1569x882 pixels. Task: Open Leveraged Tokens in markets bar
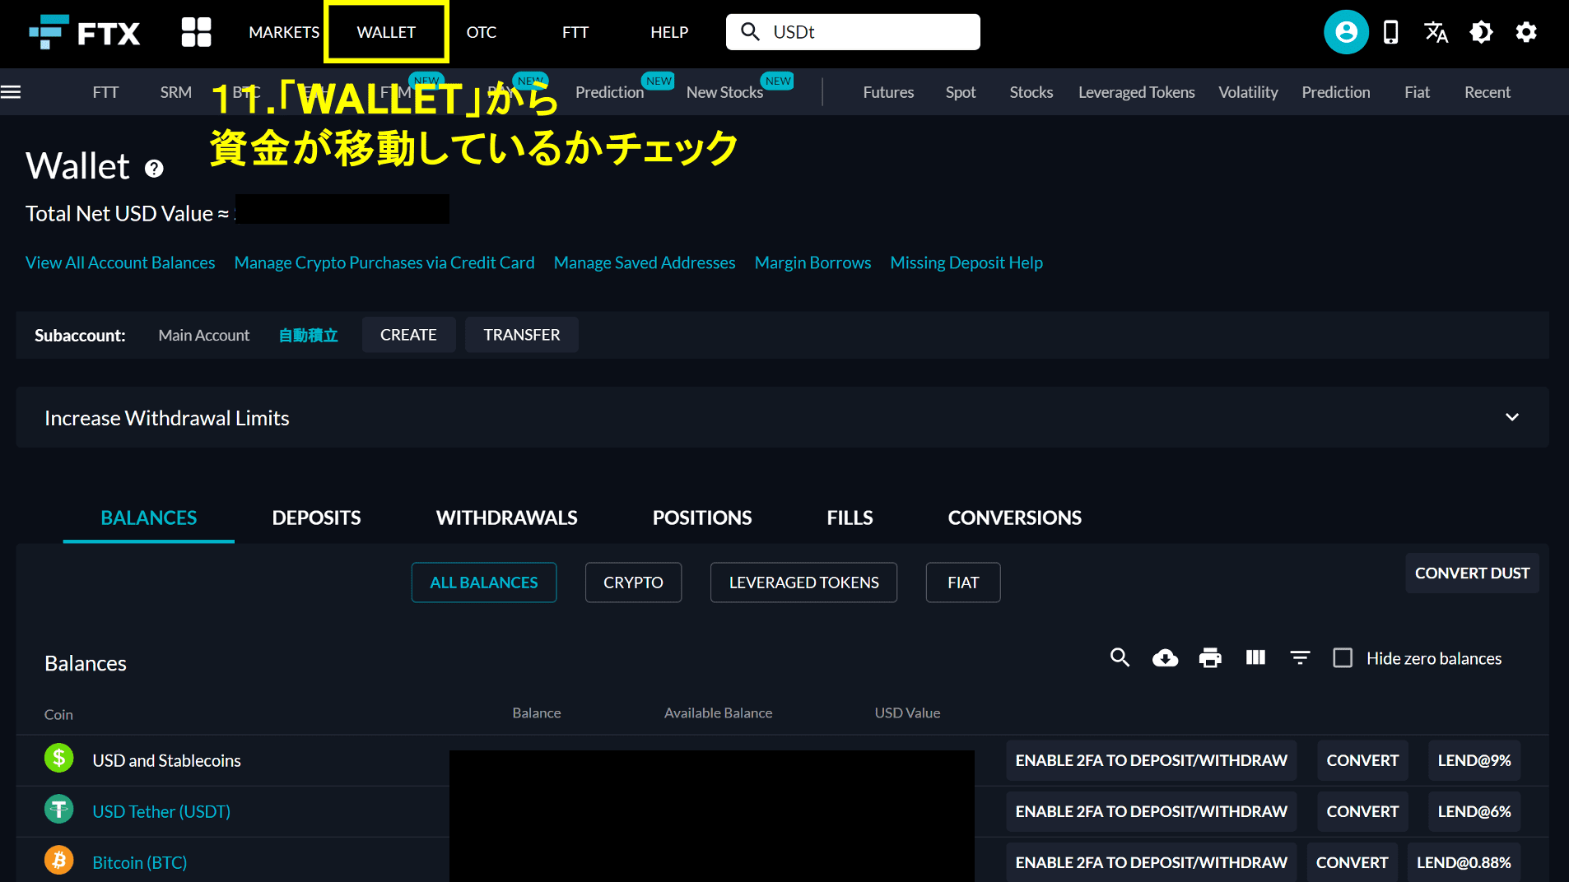(x=1136, y=92)
